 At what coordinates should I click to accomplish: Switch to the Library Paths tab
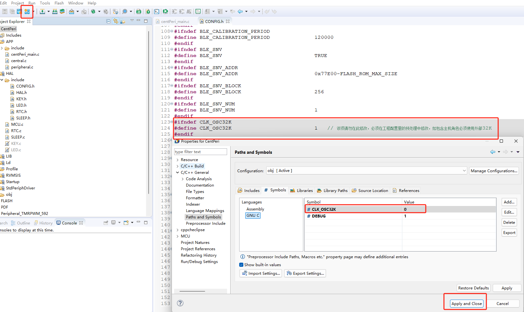pos(332,190)
